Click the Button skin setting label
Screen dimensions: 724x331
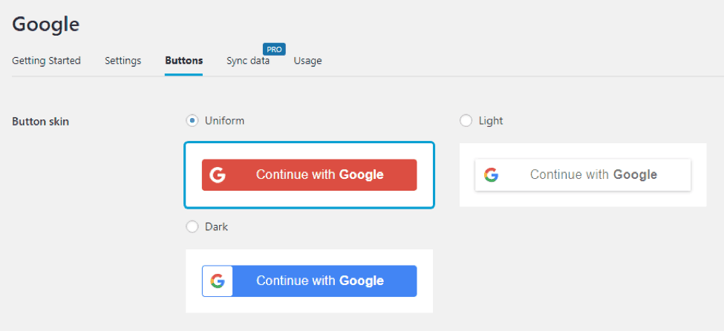[x=41, y=122]
